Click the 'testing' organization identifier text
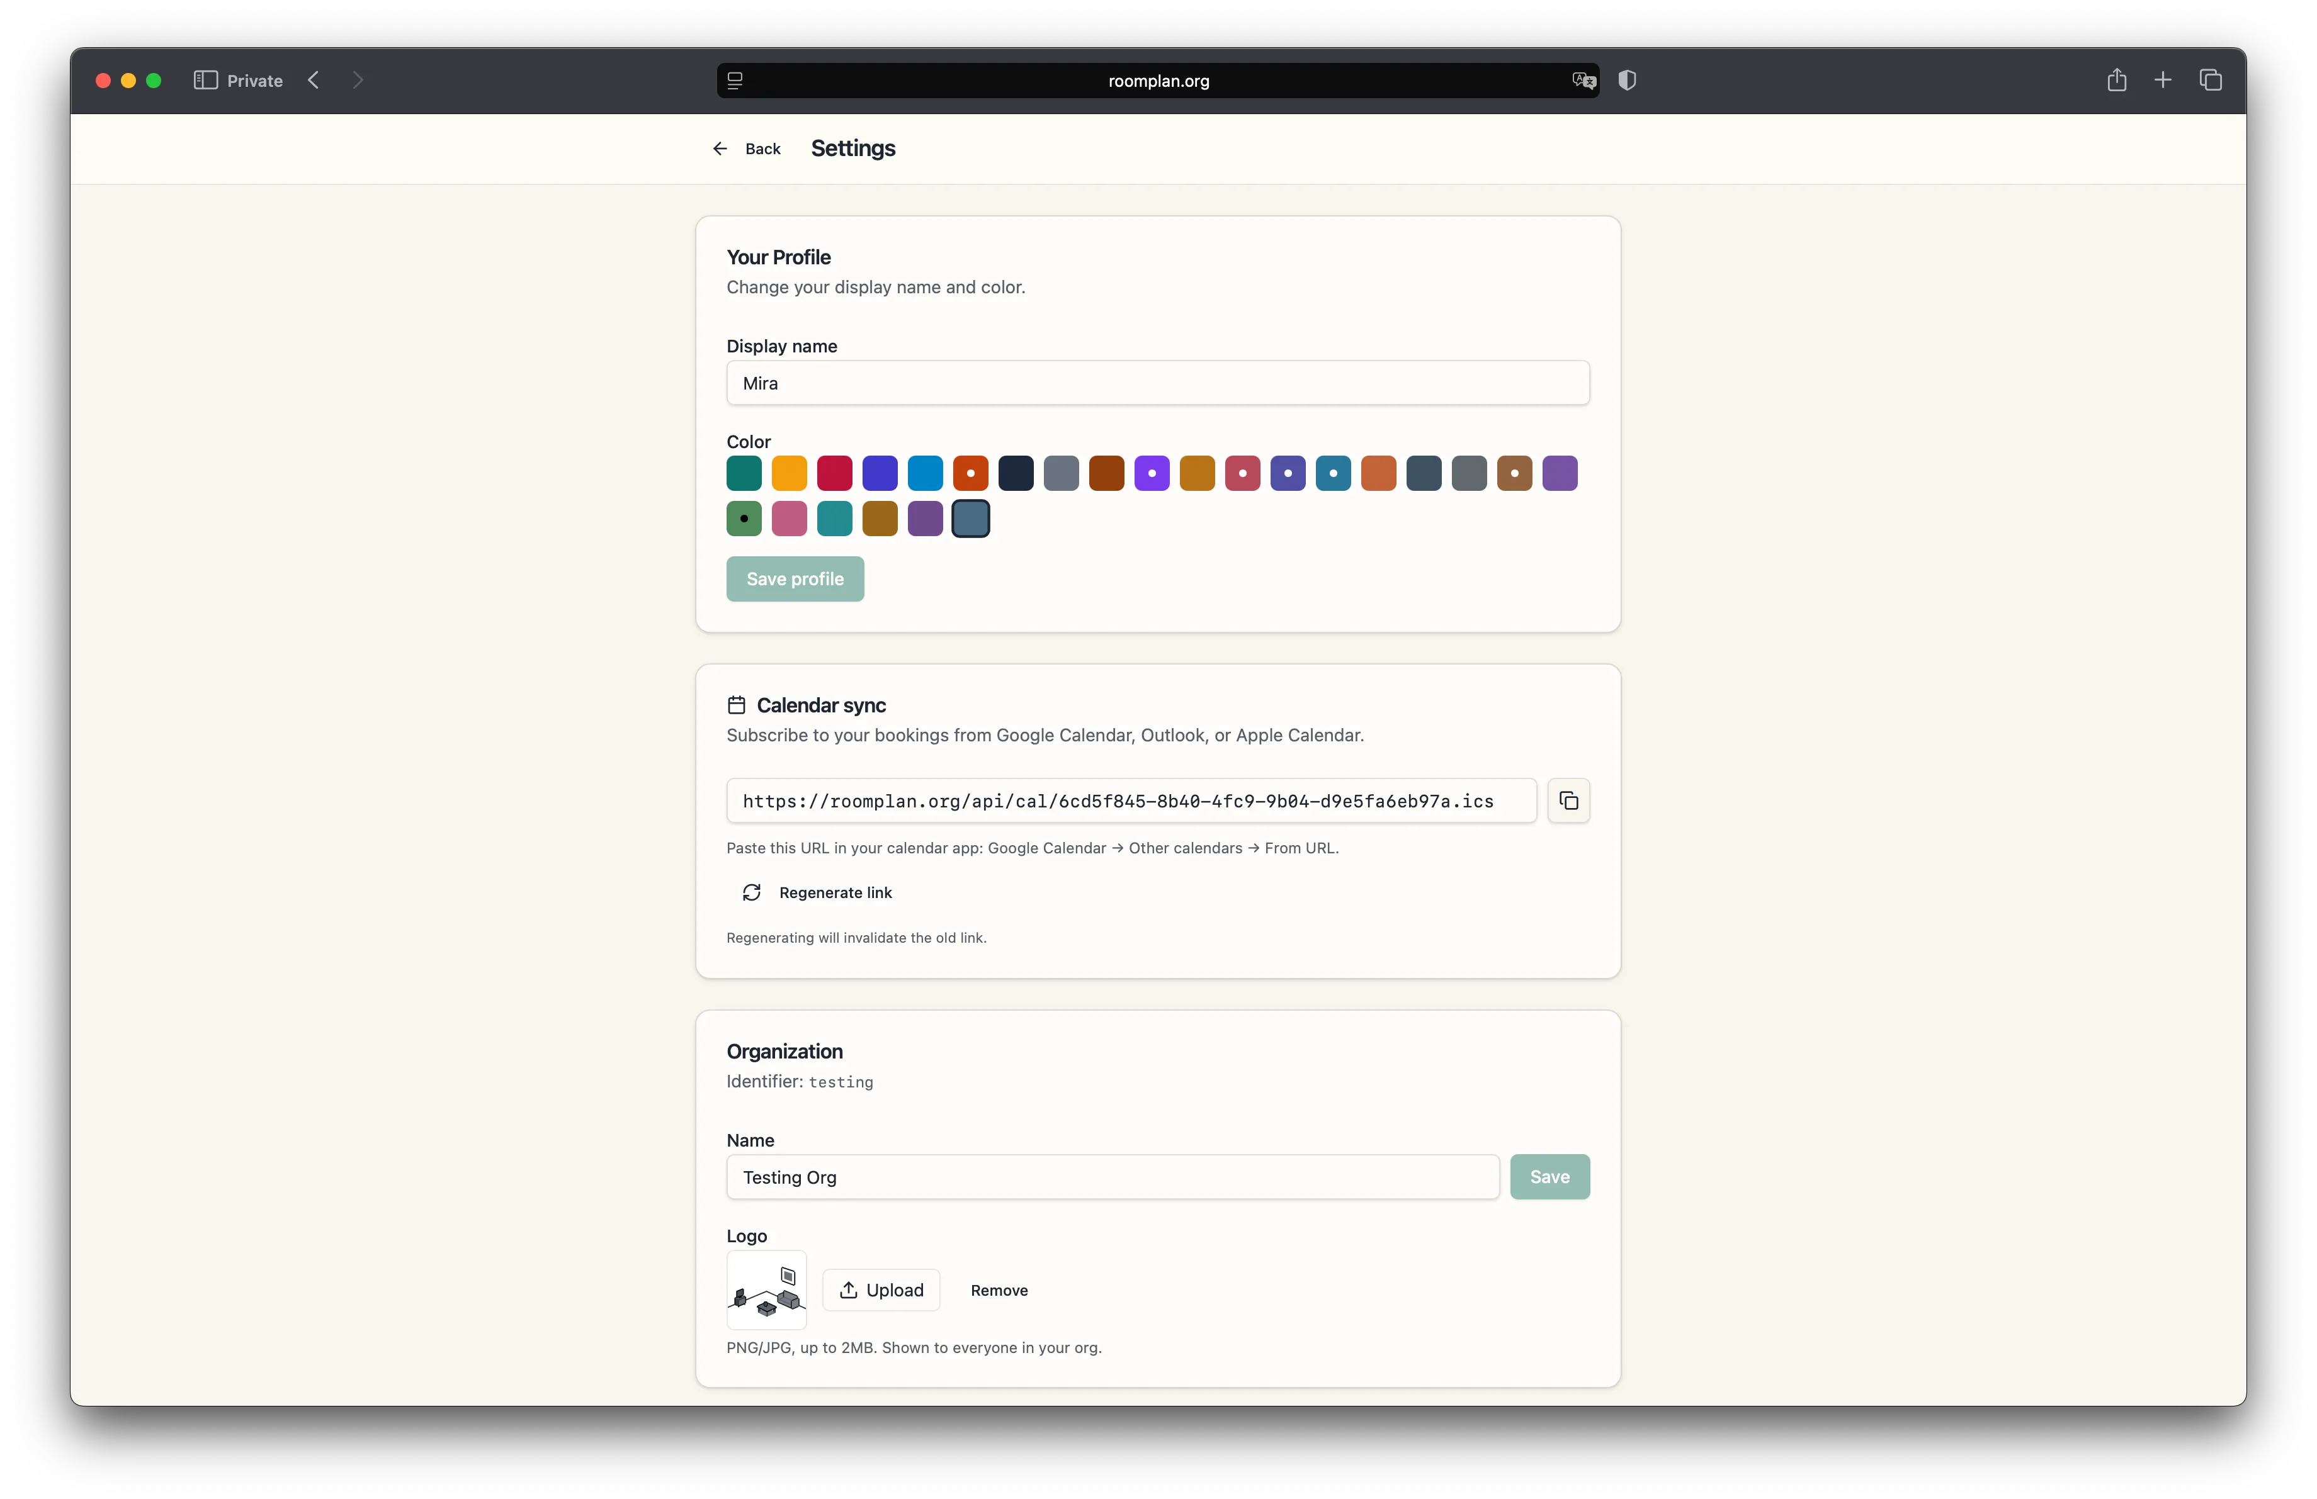The image size is (2317, 1499). [x=841, y=1082]
